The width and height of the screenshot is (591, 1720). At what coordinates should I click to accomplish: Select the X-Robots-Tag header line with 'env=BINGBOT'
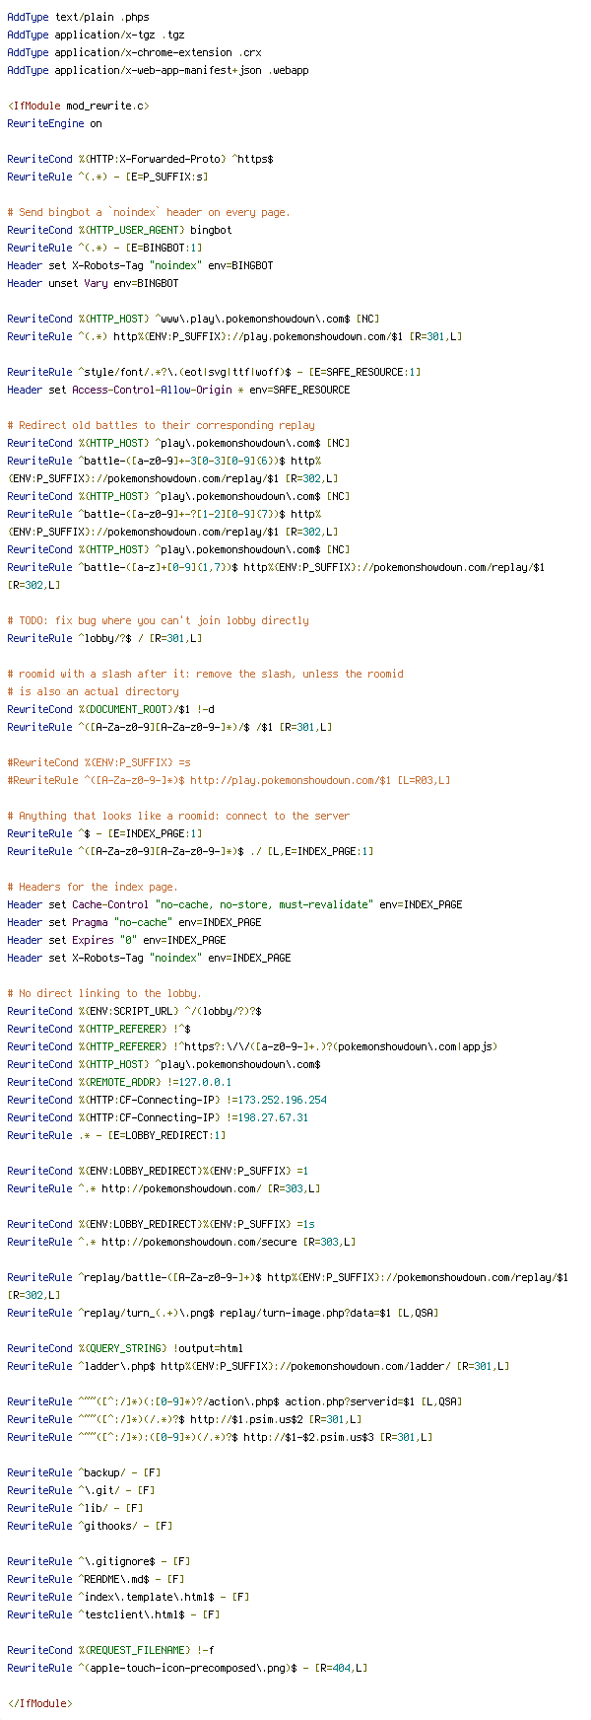[140, 266]
